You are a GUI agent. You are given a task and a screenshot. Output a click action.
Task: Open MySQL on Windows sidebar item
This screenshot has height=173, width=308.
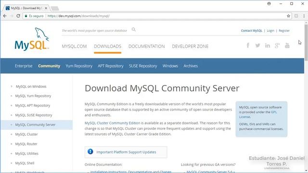(x=31, y=86)
